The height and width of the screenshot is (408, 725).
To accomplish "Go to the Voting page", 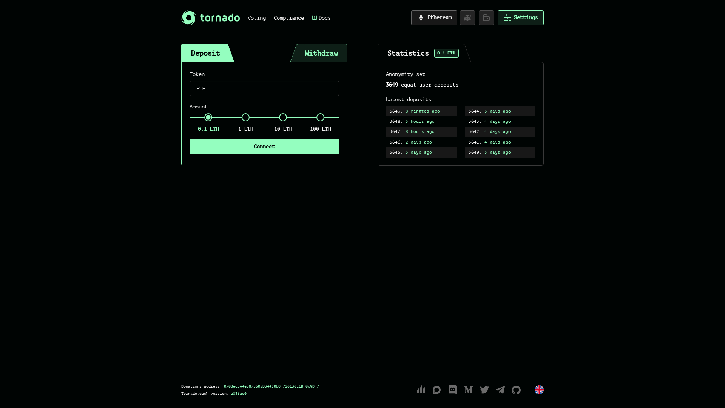I will [257, 18].
